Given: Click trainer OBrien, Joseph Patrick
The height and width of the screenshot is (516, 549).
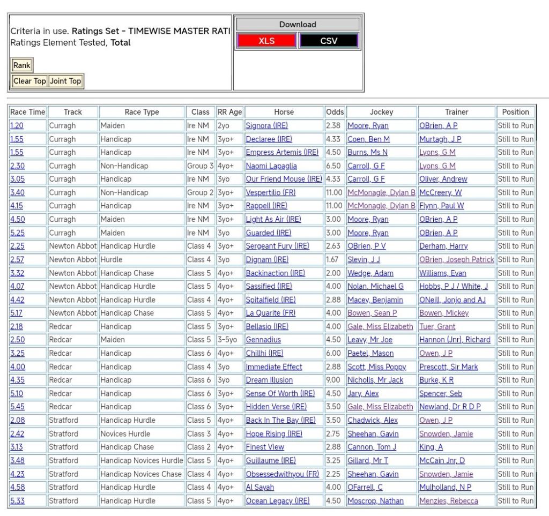Looking at the screenshot, I should [456, 259].
